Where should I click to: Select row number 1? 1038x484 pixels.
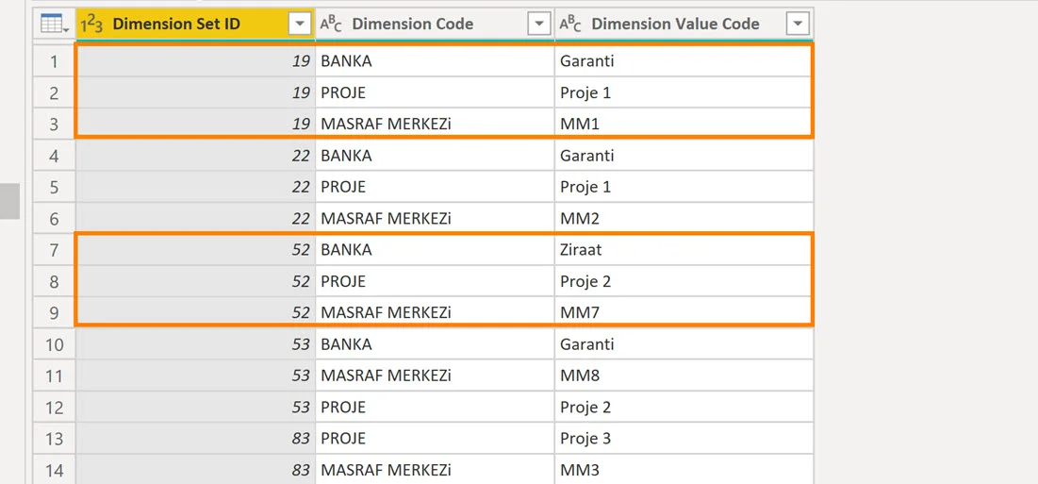click(x=54, y=61)
